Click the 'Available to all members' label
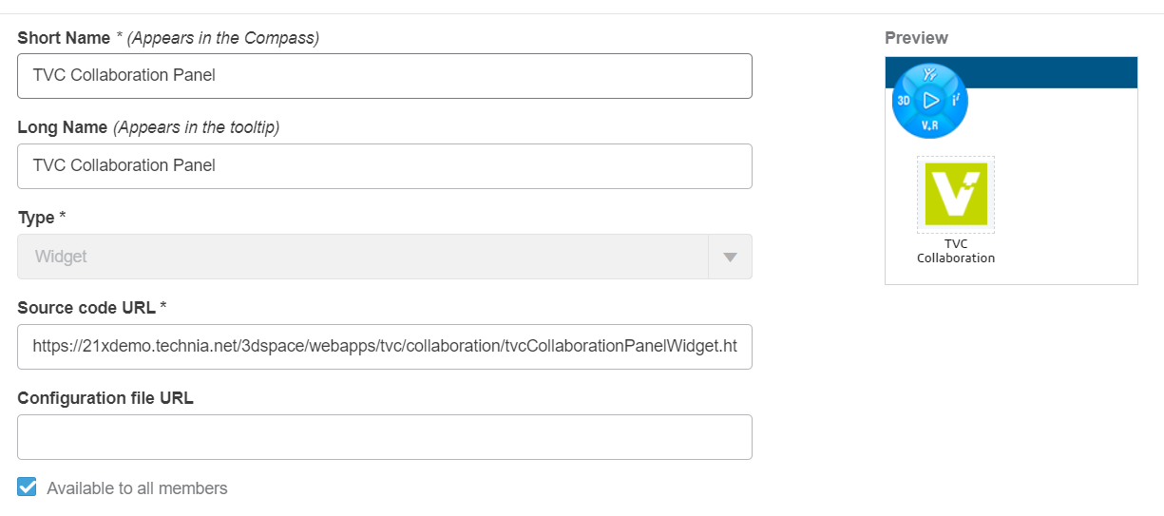Image resolution: width=1164 pixels, height=516 pixels. (x=137, y=488)
